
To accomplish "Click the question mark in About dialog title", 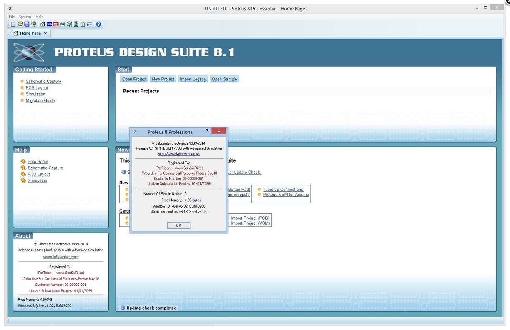I will pos(207,131).
